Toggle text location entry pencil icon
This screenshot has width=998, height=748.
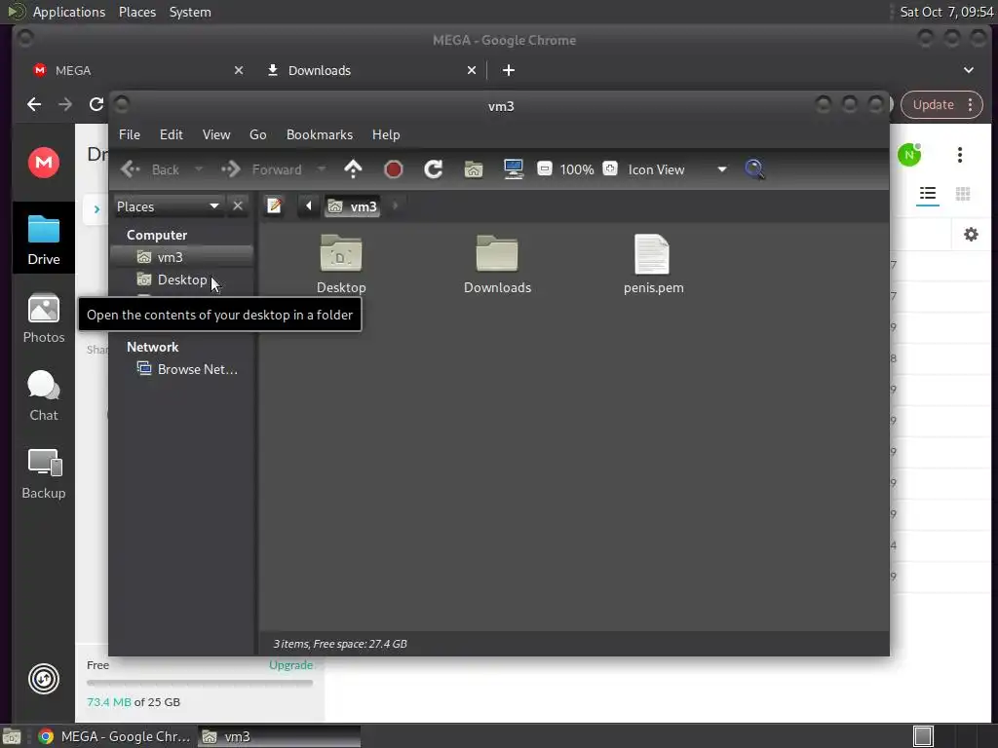pyautogui.click(x=274, y=206)
